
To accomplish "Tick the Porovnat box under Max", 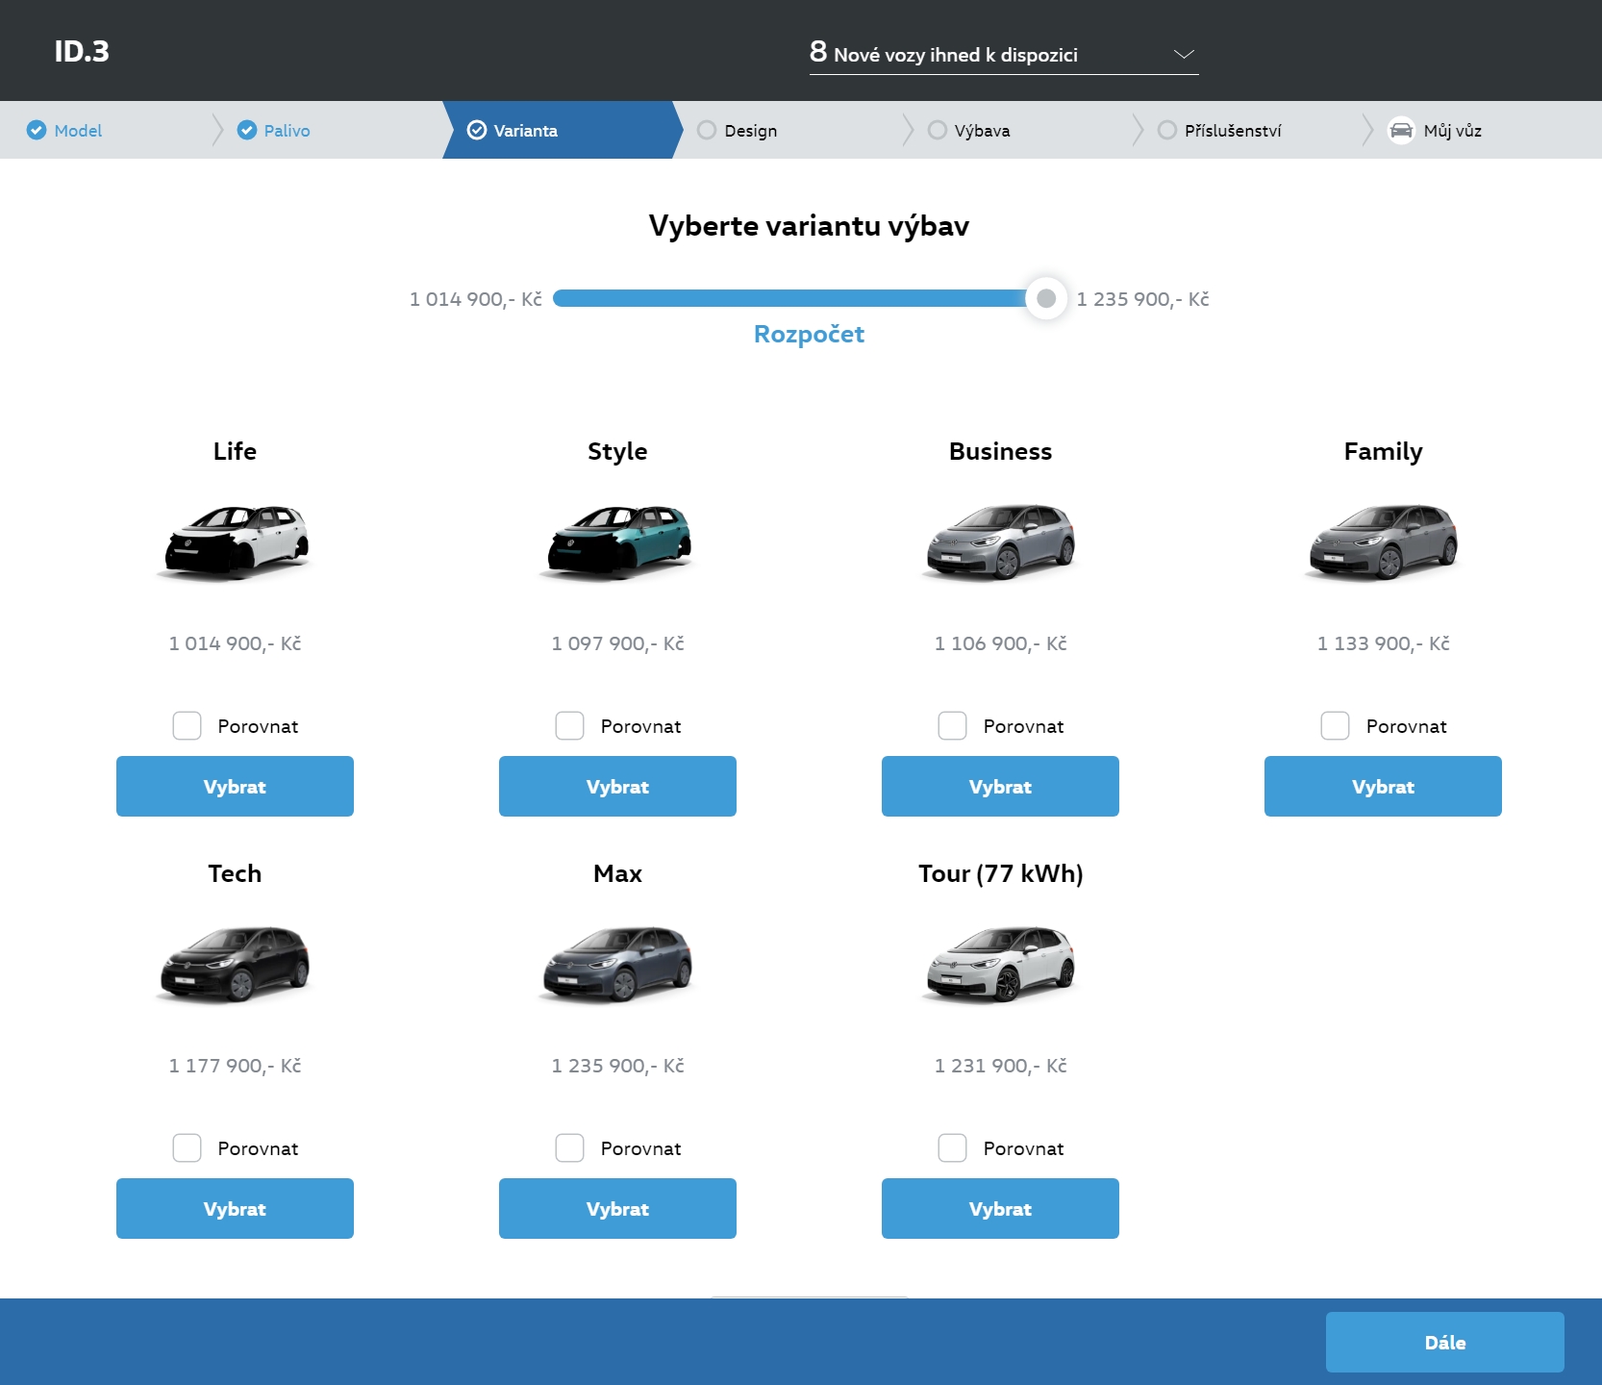I will point(569,1147).
